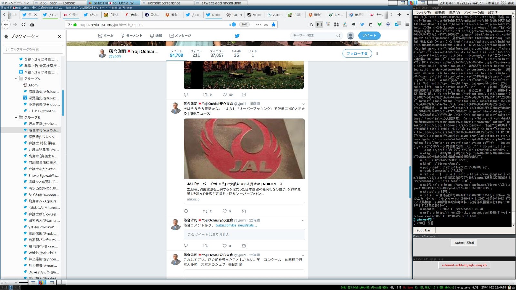516x290 pixels.
Task: Go to the ホーム Twitter nav item
Action: tap(105, 36)
